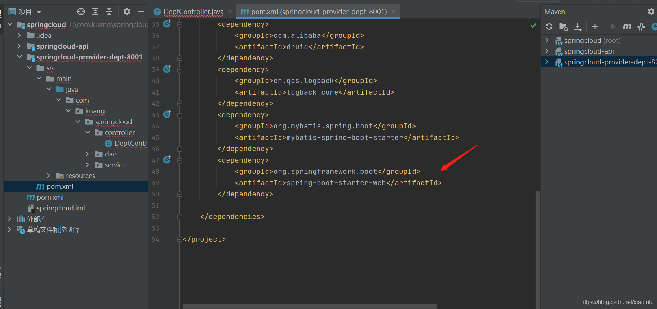Click mybatis-spring-boot-starter artifactId line
The image size is (657, 309).
[x=347, y=137]
